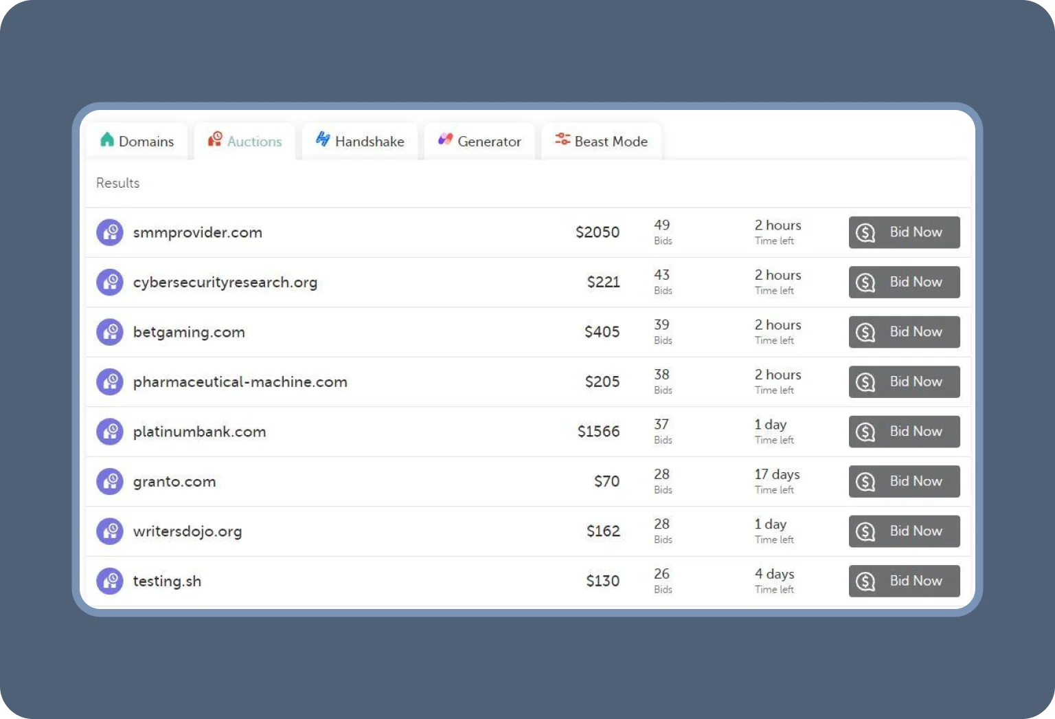Place a bid on granto.com

click(x=904, y=481)
